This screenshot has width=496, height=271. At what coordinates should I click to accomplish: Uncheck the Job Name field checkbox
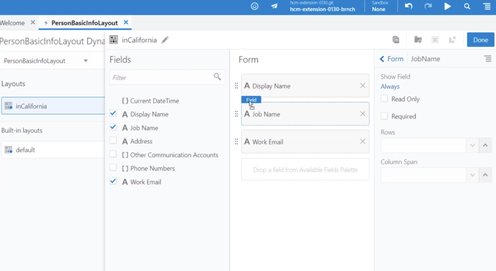coord(113,127)
